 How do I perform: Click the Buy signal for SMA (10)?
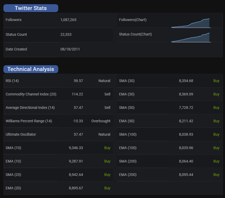click(x=107, y=148)
